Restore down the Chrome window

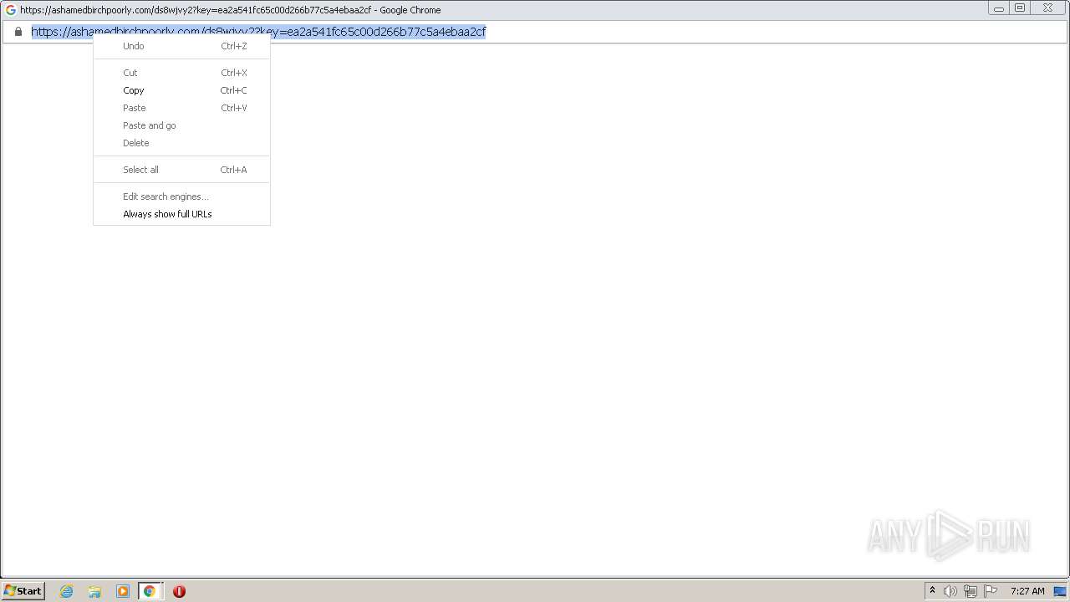tap(1020, 8)
